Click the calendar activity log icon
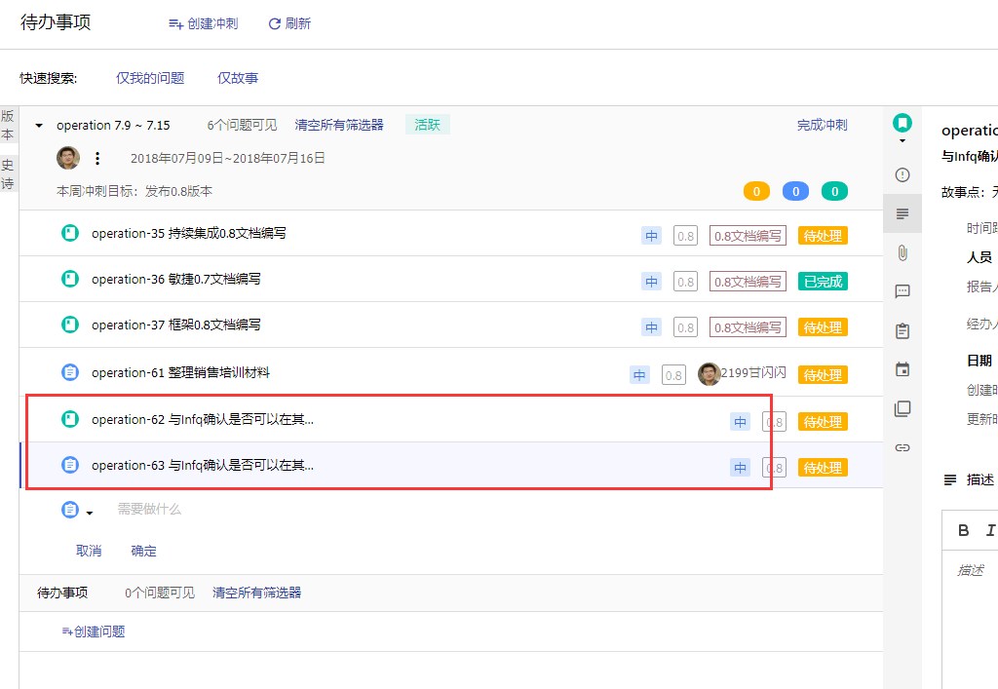 click(x=902, y=369)
